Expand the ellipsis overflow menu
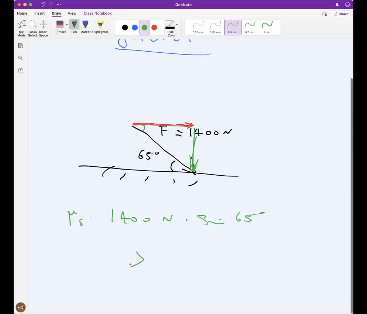Viewport: 367px width, 314px height. pyautogui.click(x=58, y=4)
